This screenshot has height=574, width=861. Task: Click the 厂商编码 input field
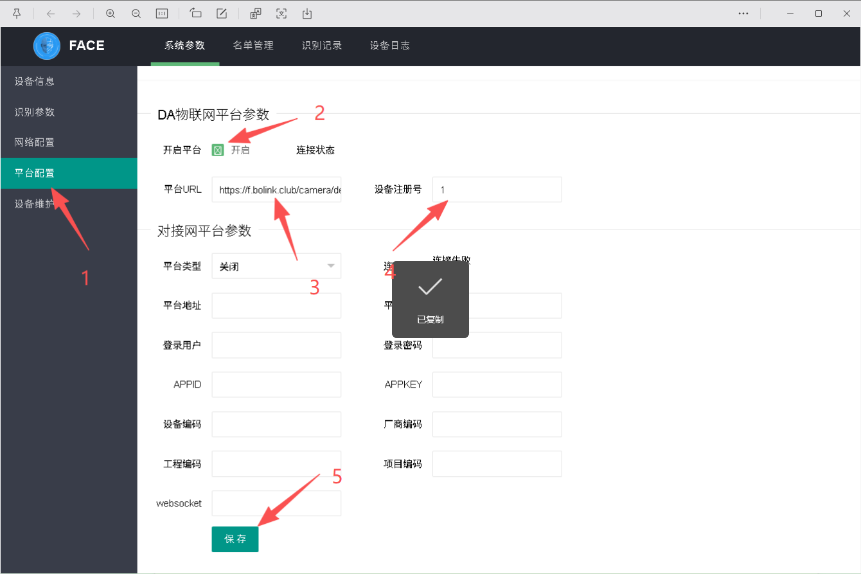point(497,424)
